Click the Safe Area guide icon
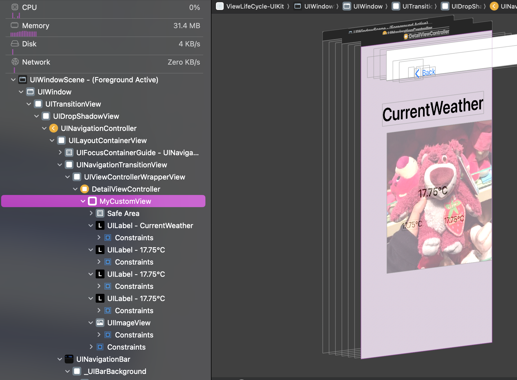 100,213
